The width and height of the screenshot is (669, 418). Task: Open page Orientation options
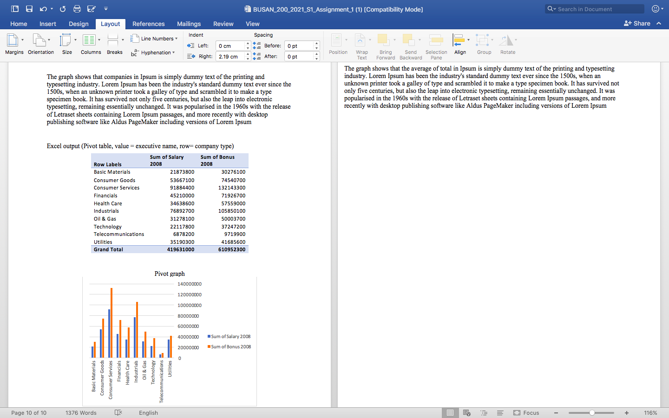click(40, 45)
